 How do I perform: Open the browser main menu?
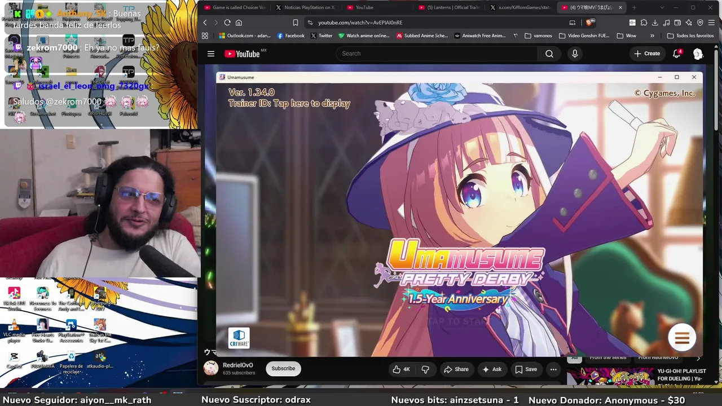[x=712, y=23]
